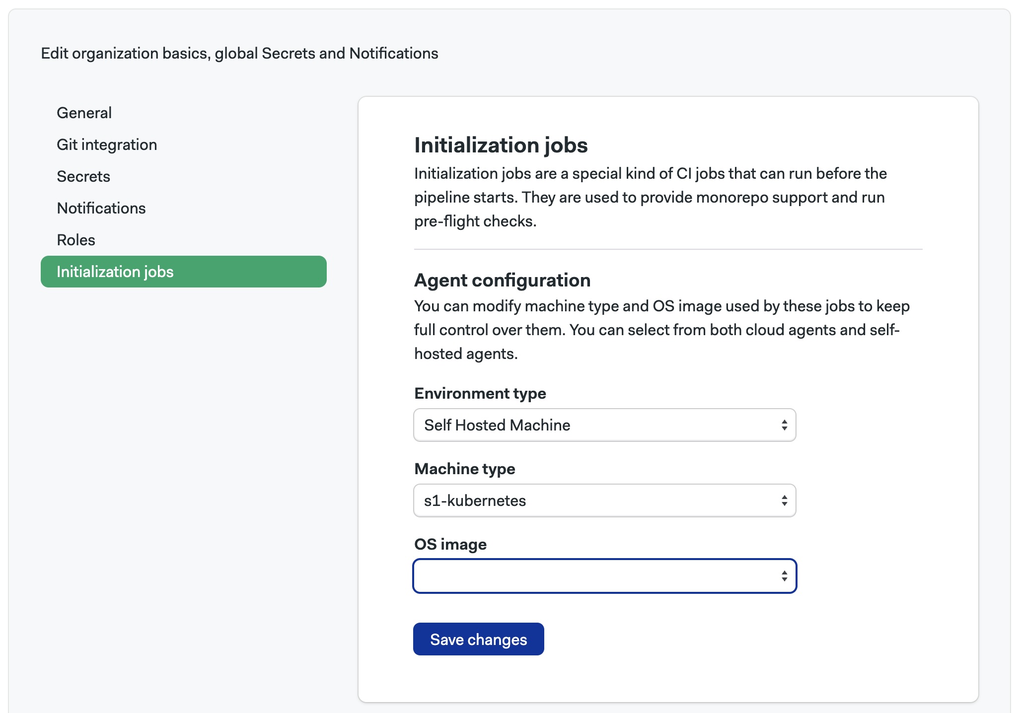Click the Initialization jobs heading
Viewport: 1019px width, 713px height.
[x=501, y=145]
